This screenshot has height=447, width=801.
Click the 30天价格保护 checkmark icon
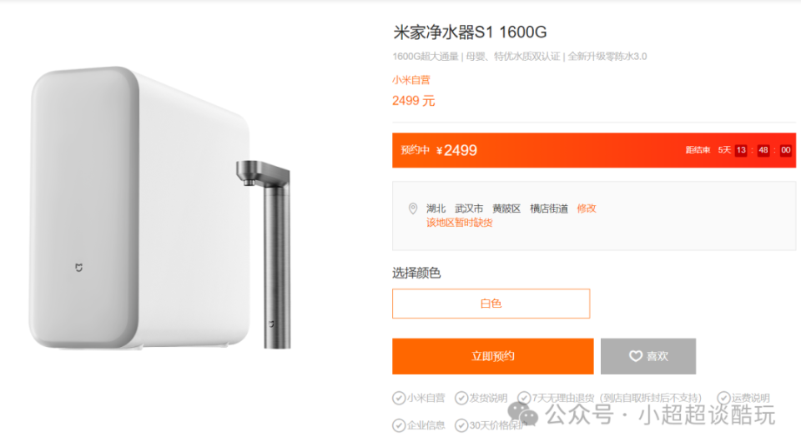461,425
